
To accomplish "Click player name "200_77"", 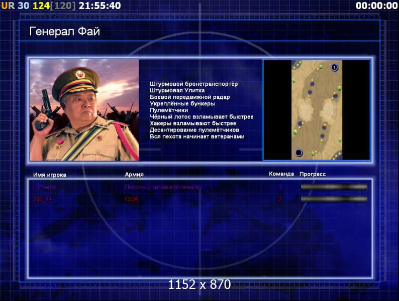I will coord(43,199).
